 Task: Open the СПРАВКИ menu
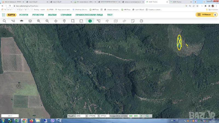tap(66, 15)
